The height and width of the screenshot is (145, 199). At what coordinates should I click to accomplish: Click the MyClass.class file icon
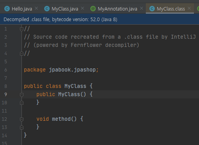tap(152, 9)
